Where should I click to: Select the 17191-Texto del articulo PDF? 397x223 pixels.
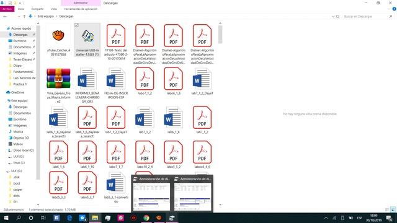pos(116,43)
